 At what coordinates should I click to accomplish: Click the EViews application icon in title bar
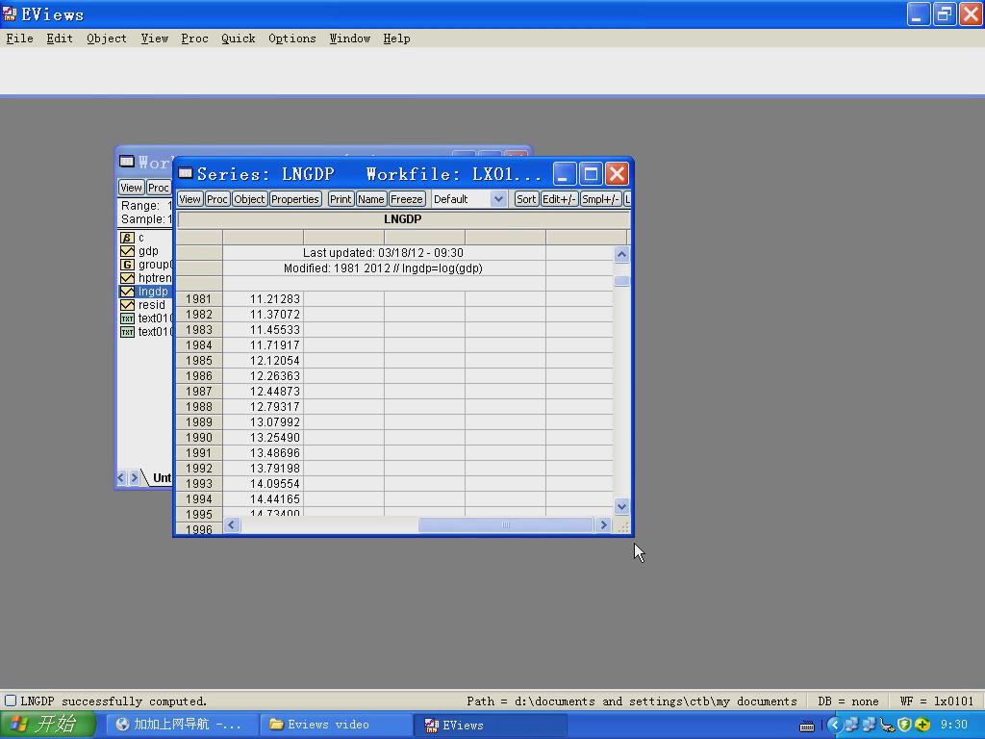(x=10, y=13)
